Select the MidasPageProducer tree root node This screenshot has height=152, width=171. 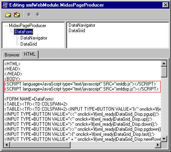point(27,26)
